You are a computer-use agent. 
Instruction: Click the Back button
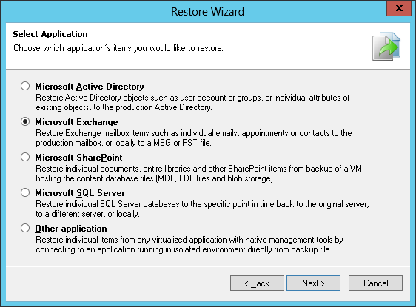tap(257, 283)
